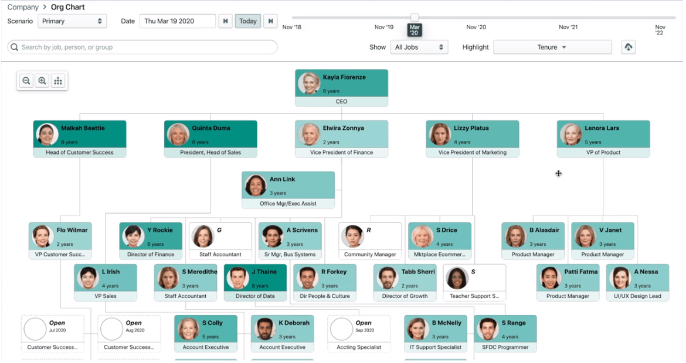Click Lizzy Platus VP of Marketing card

(x=472, y=138)
